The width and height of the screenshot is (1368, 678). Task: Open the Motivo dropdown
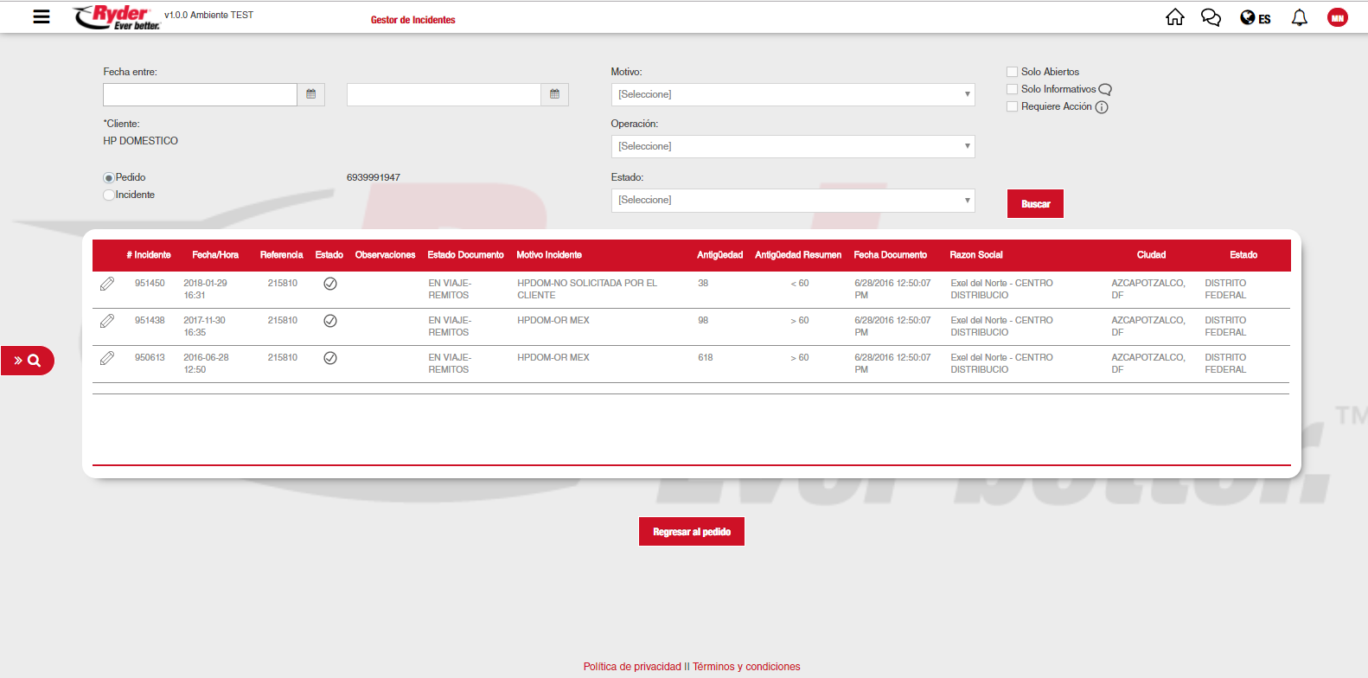792,94
